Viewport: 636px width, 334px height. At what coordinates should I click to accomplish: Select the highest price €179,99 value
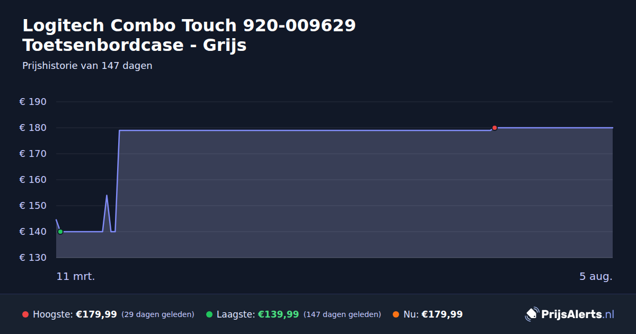pyautogui.click(x=96, y=314)
